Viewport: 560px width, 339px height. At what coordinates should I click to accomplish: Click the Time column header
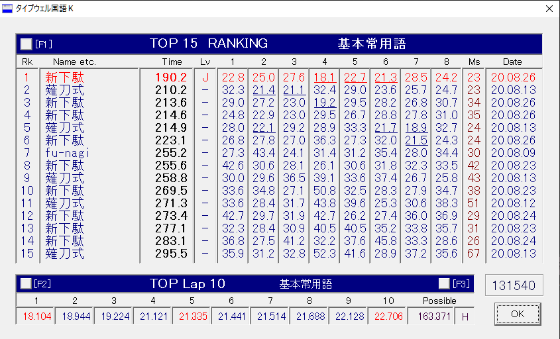pos(172,62)
